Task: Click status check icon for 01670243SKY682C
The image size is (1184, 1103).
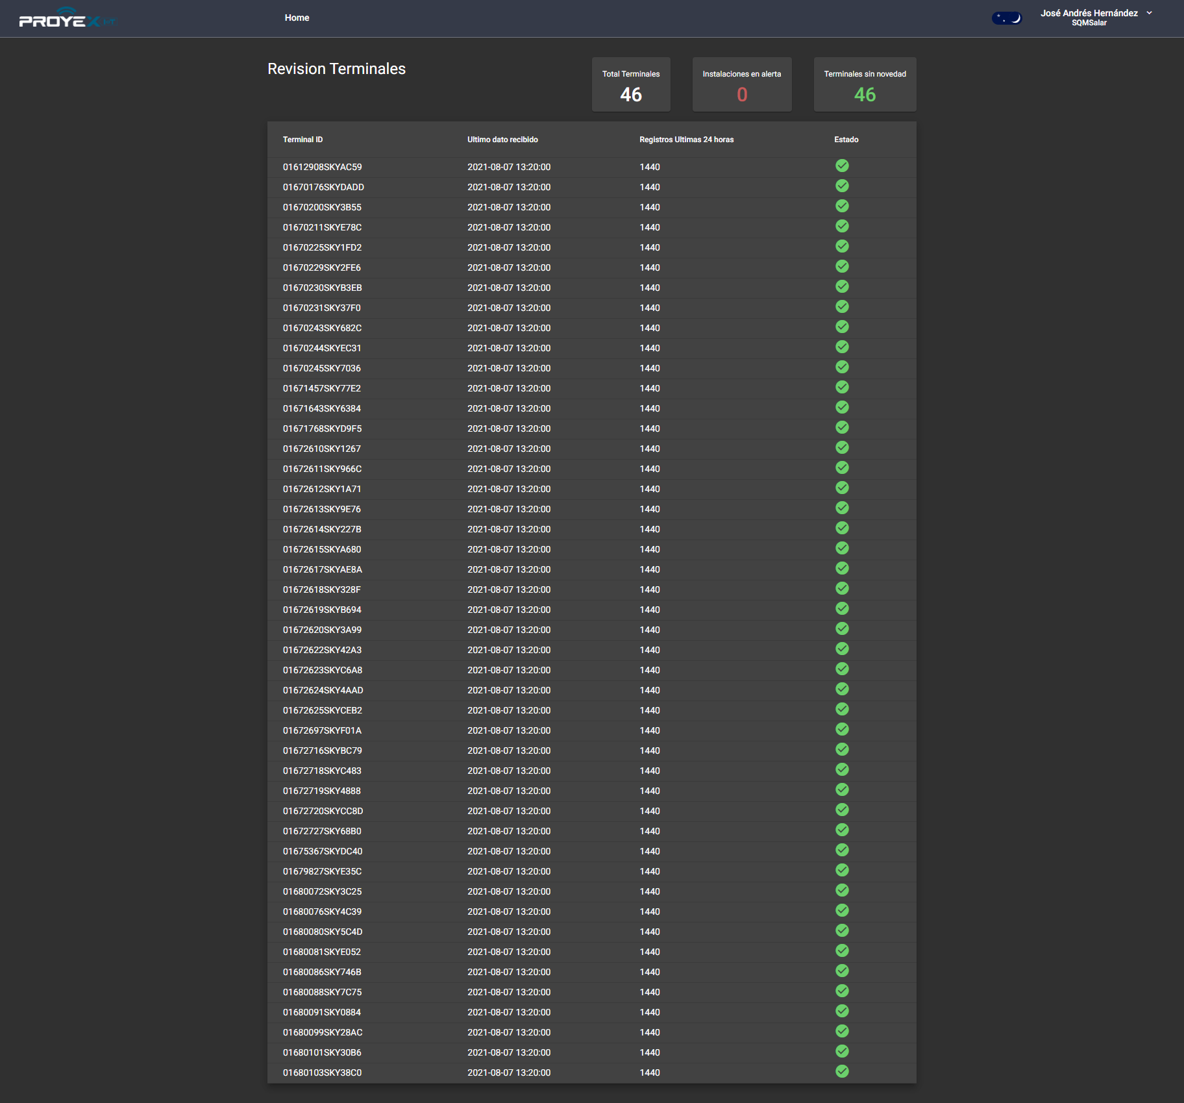Action: pyautogui.click(x=842, y=327)
